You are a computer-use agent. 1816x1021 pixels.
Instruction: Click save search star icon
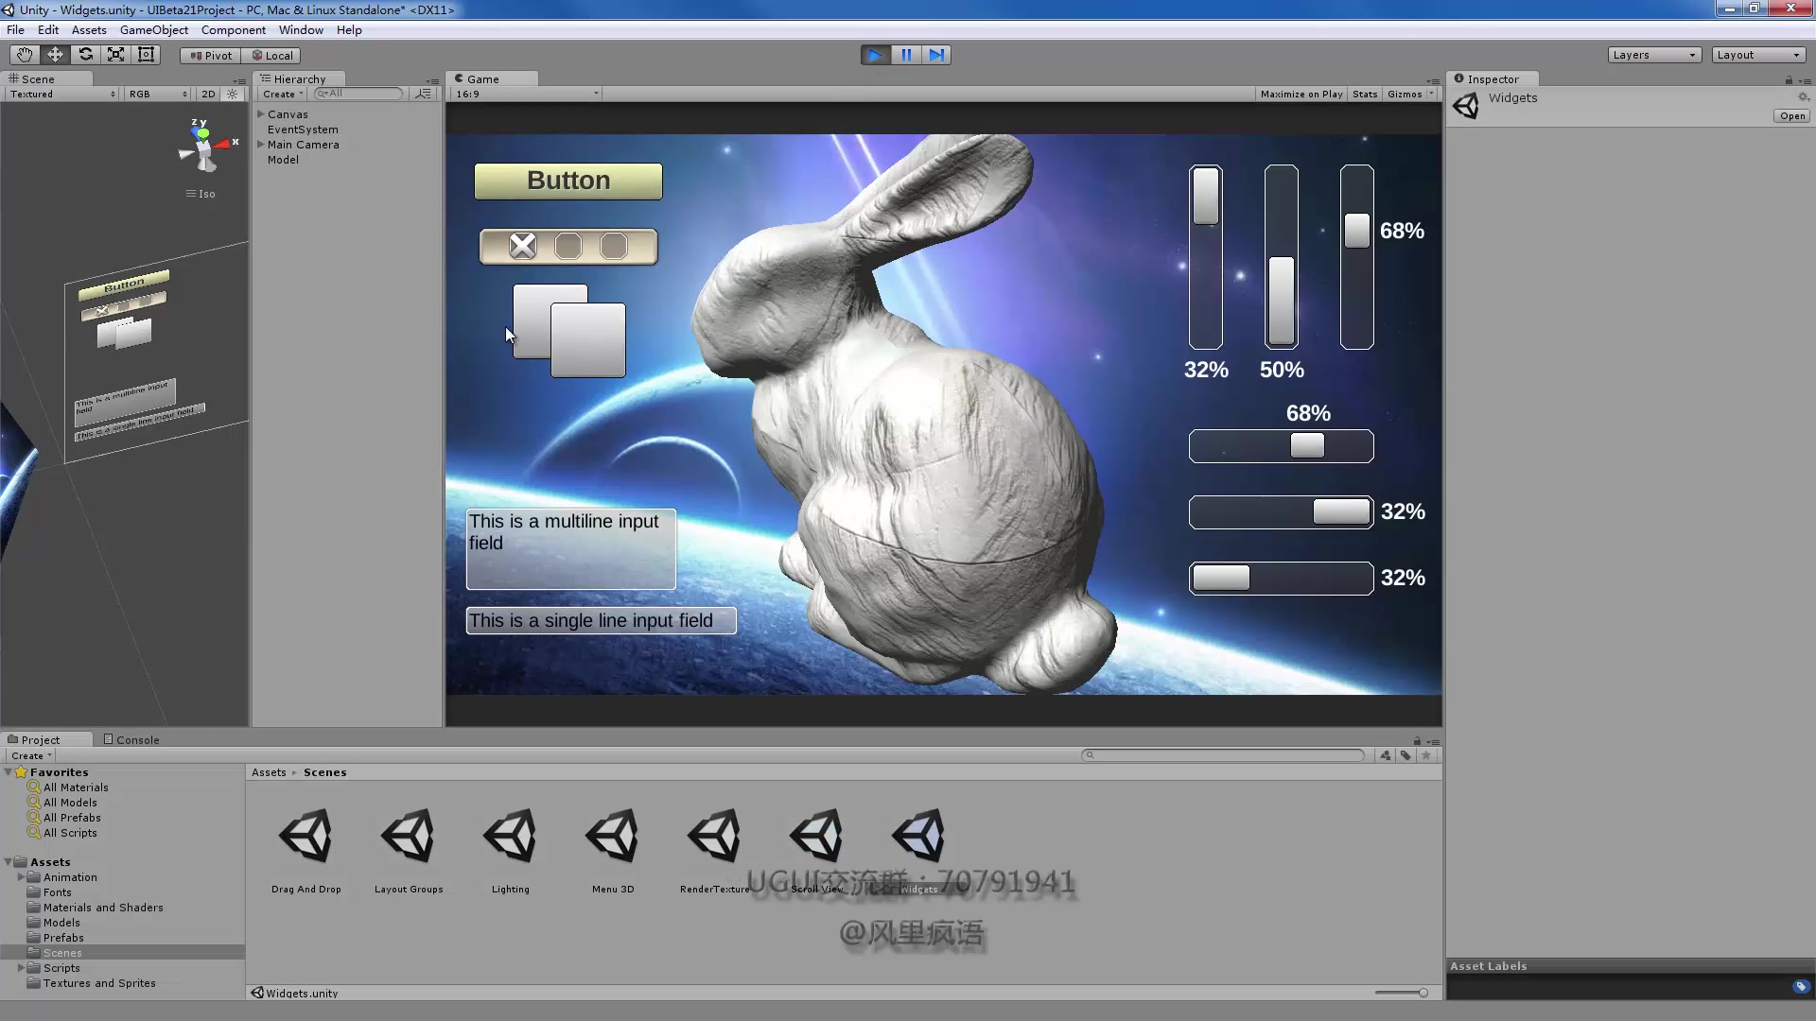[x=1426, y=755]
